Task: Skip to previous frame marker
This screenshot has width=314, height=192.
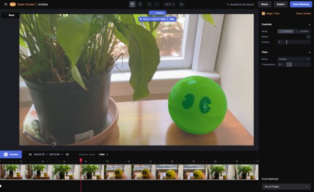Action: click(x=30, y=154)
